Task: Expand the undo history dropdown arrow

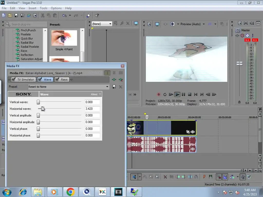Action: [x=70, y=15]
